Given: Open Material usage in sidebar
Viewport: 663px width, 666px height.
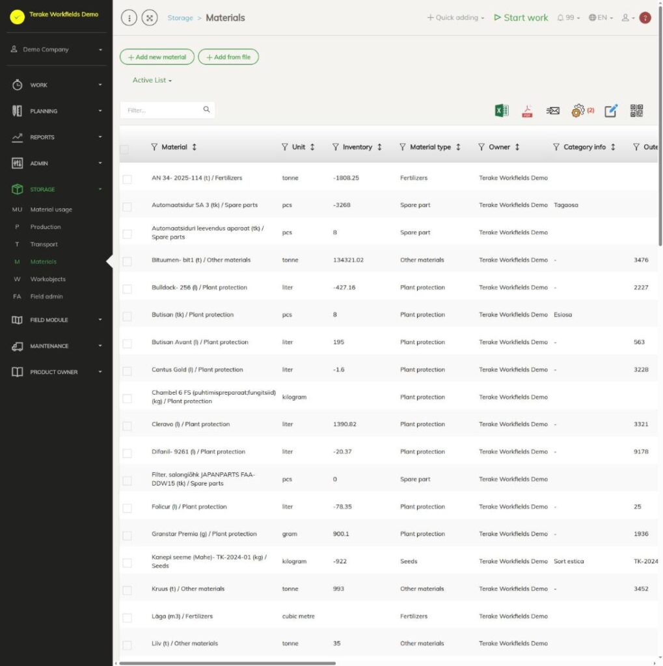Looking at the screenshot, I should click(51, 209).
